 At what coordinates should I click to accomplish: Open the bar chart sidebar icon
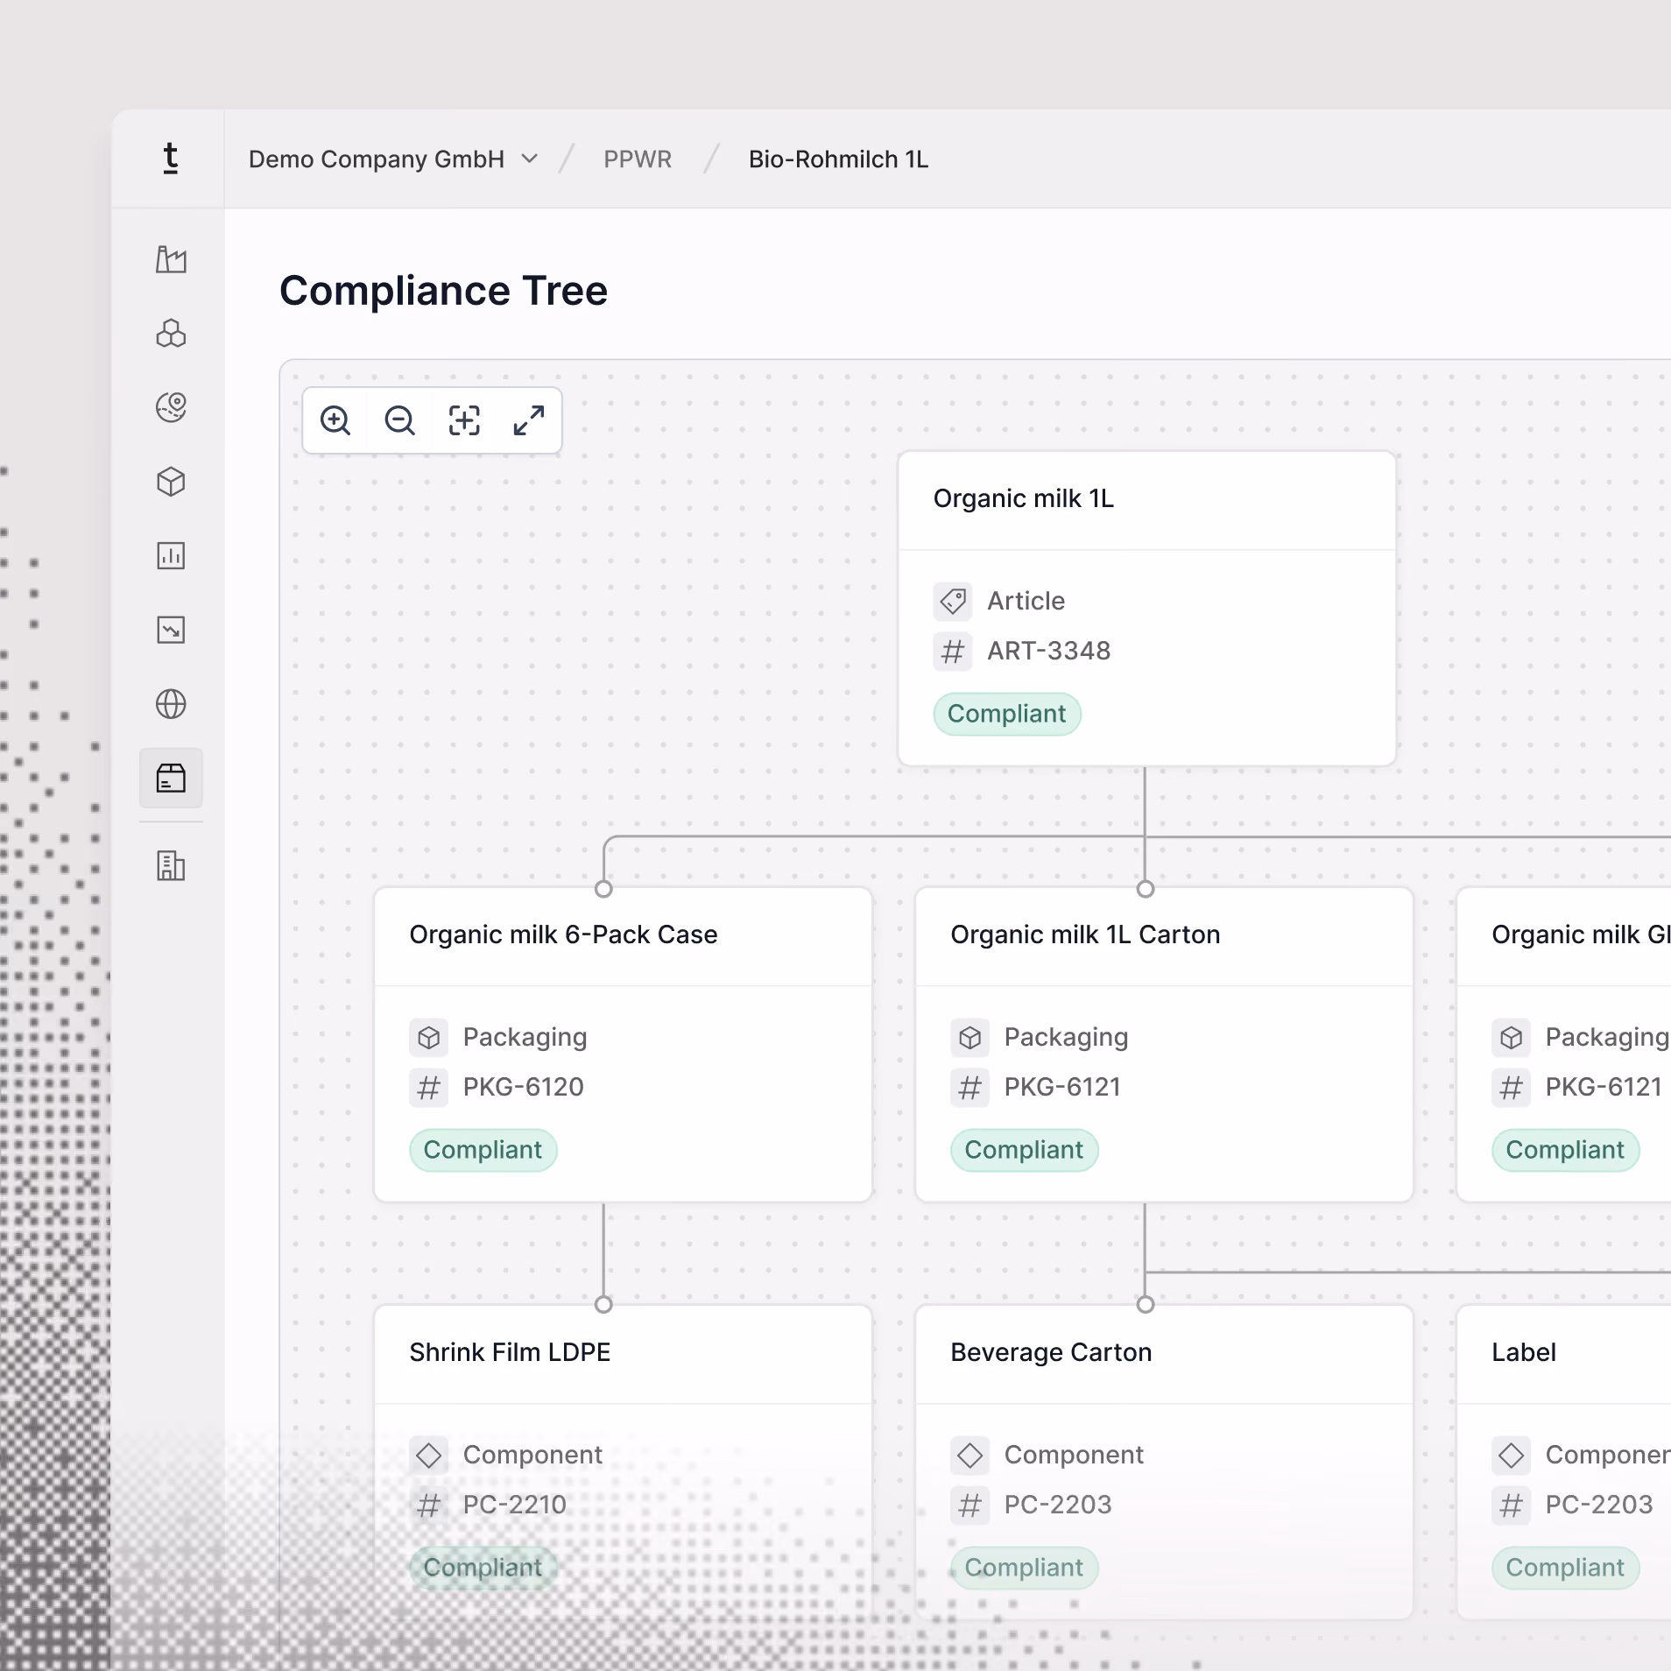171,556
